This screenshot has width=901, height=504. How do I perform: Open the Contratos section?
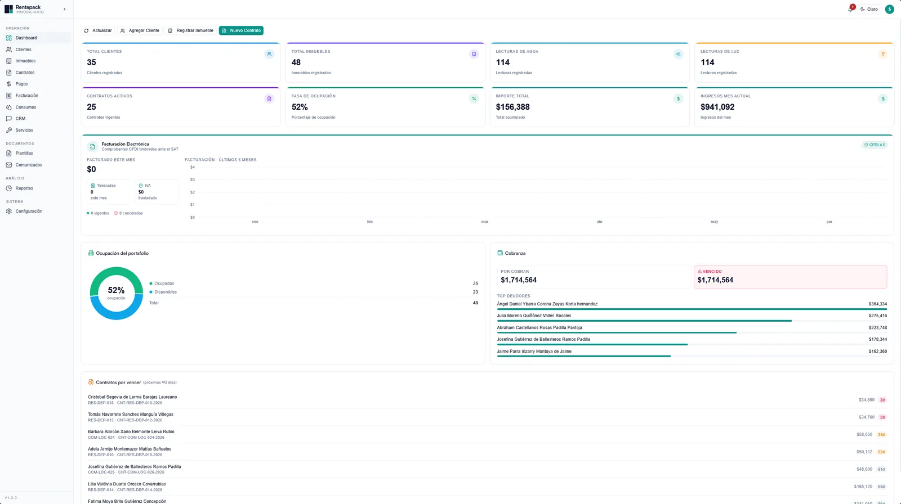pos(37,73)
